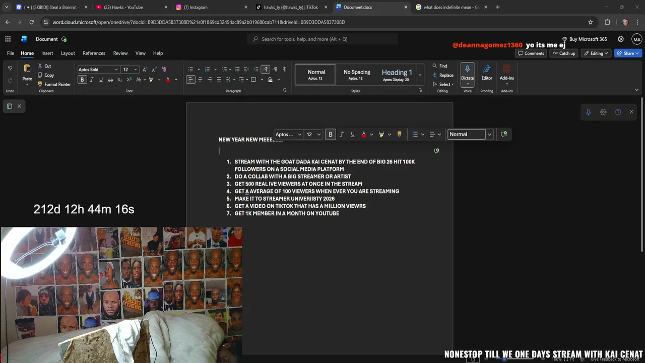Open the Normal style dropdown in floating toolbar
645x363 pixels.
pyautogui.click(x=489, y=134)
